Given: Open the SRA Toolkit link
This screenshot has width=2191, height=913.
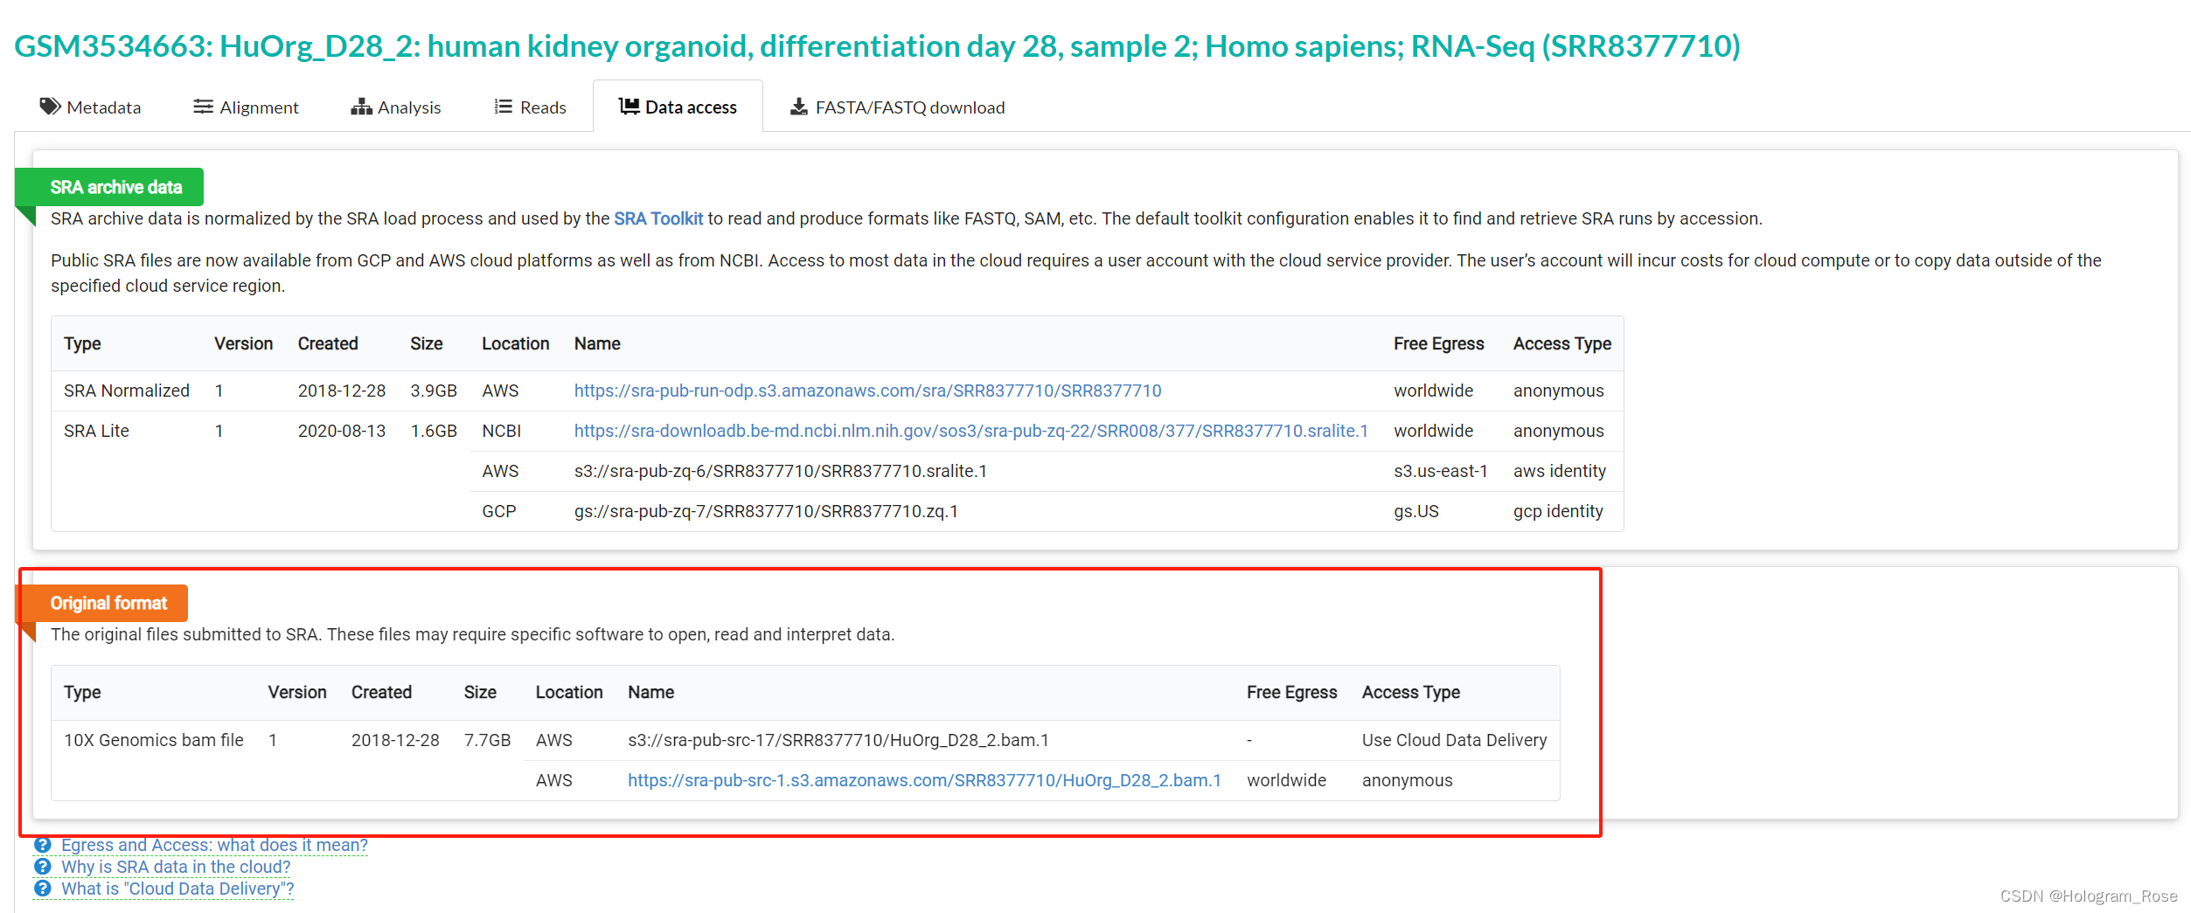Looking at the screenshot, I should (x=657, y=218).
